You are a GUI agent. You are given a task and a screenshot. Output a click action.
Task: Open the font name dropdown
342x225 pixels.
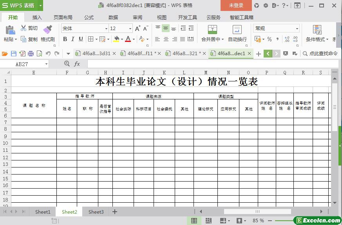pyautogui.click(x=106, y=29)
